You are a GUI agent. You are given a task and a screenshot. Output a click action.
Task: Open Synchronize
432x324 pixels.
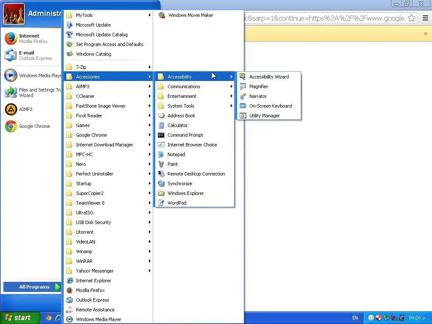pos(195,184)
